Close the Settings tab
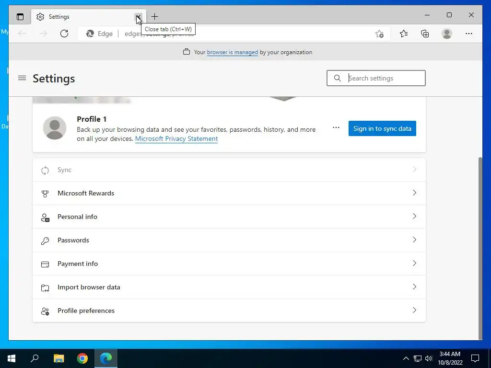Image resolution: width=491 pixels, height=368 pixels. (138, 17)
